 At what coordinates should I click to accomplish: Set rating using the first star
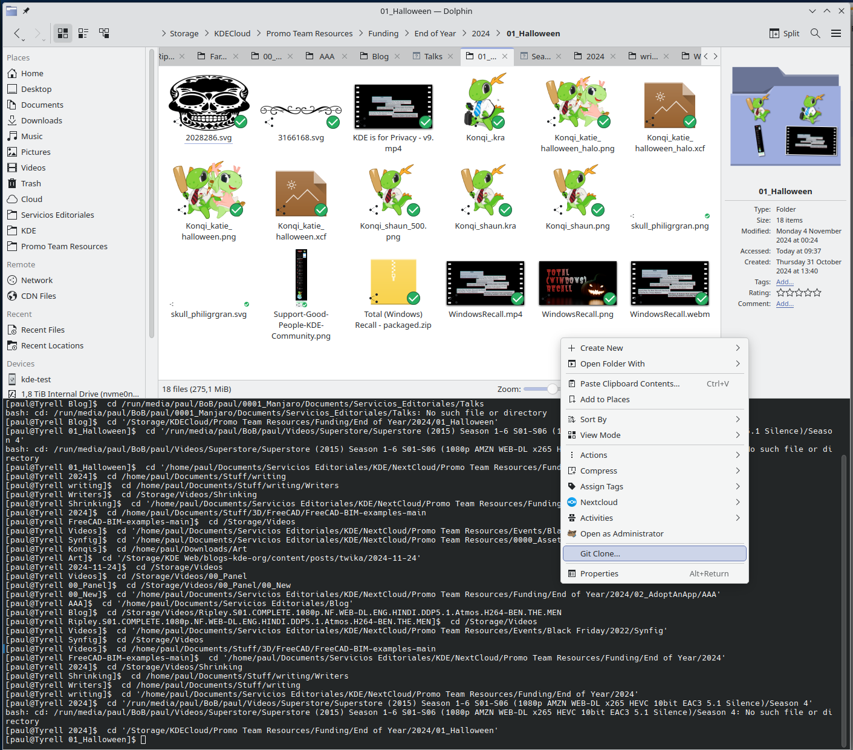click(780, 293)
